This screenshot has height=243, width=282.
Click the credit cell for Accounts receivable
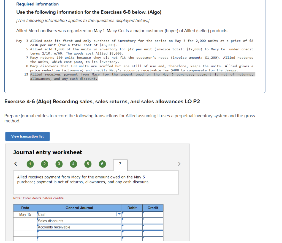pyautogui.click(x=153, y=227)
